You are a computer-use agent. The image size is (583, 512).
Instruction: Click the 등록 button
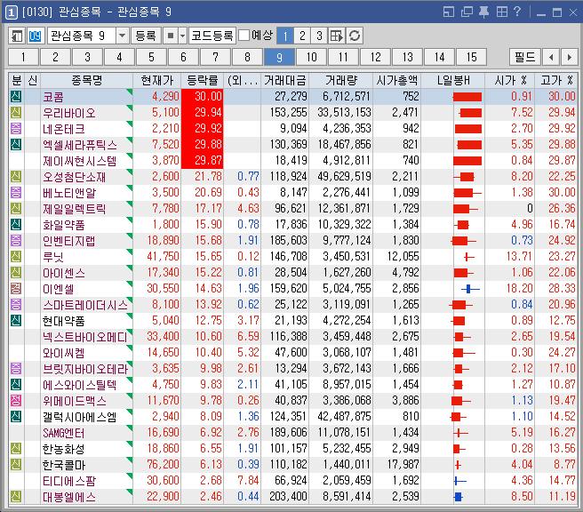(x=146, y=36)
